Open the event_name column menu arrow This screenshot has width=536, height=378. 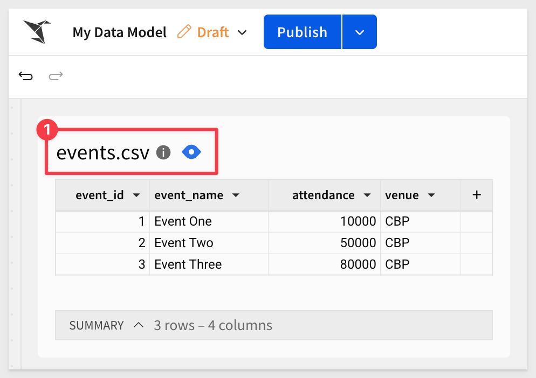[236, 195]
